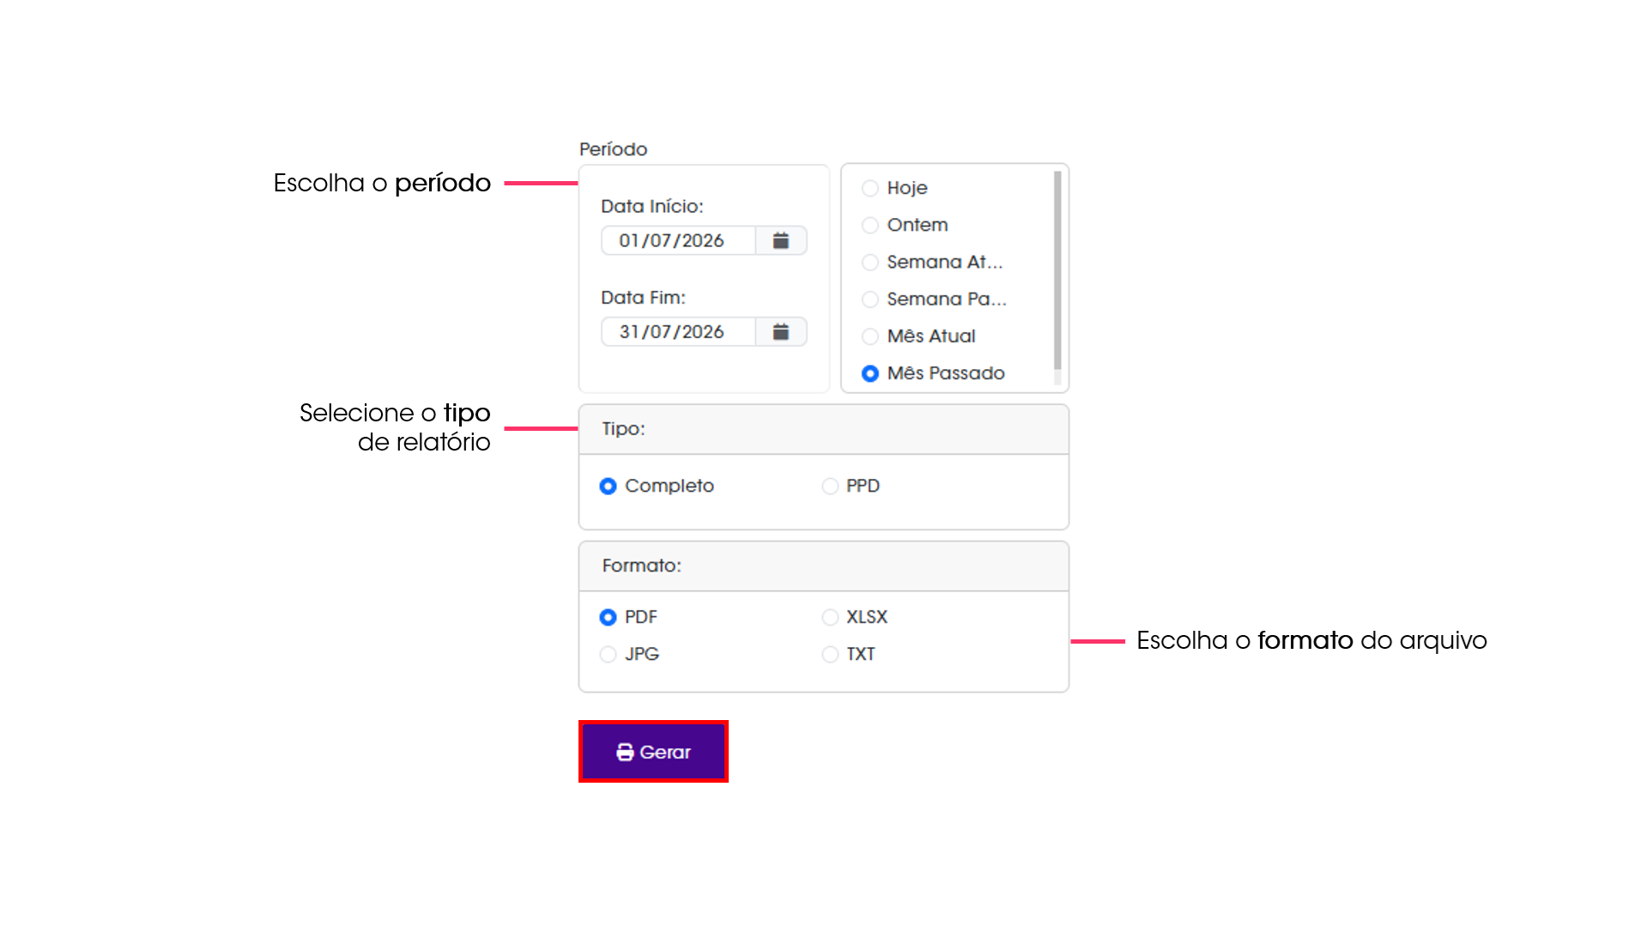The width and height of the screenshot is (1647, 926).
Task: Select the Ontem period option
Action: 870,225
